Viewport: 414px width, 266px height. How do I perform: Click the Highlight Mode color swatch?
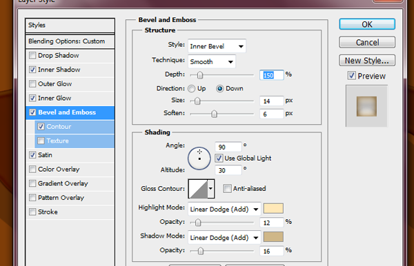pyautogui.click(x=273, y=209)
